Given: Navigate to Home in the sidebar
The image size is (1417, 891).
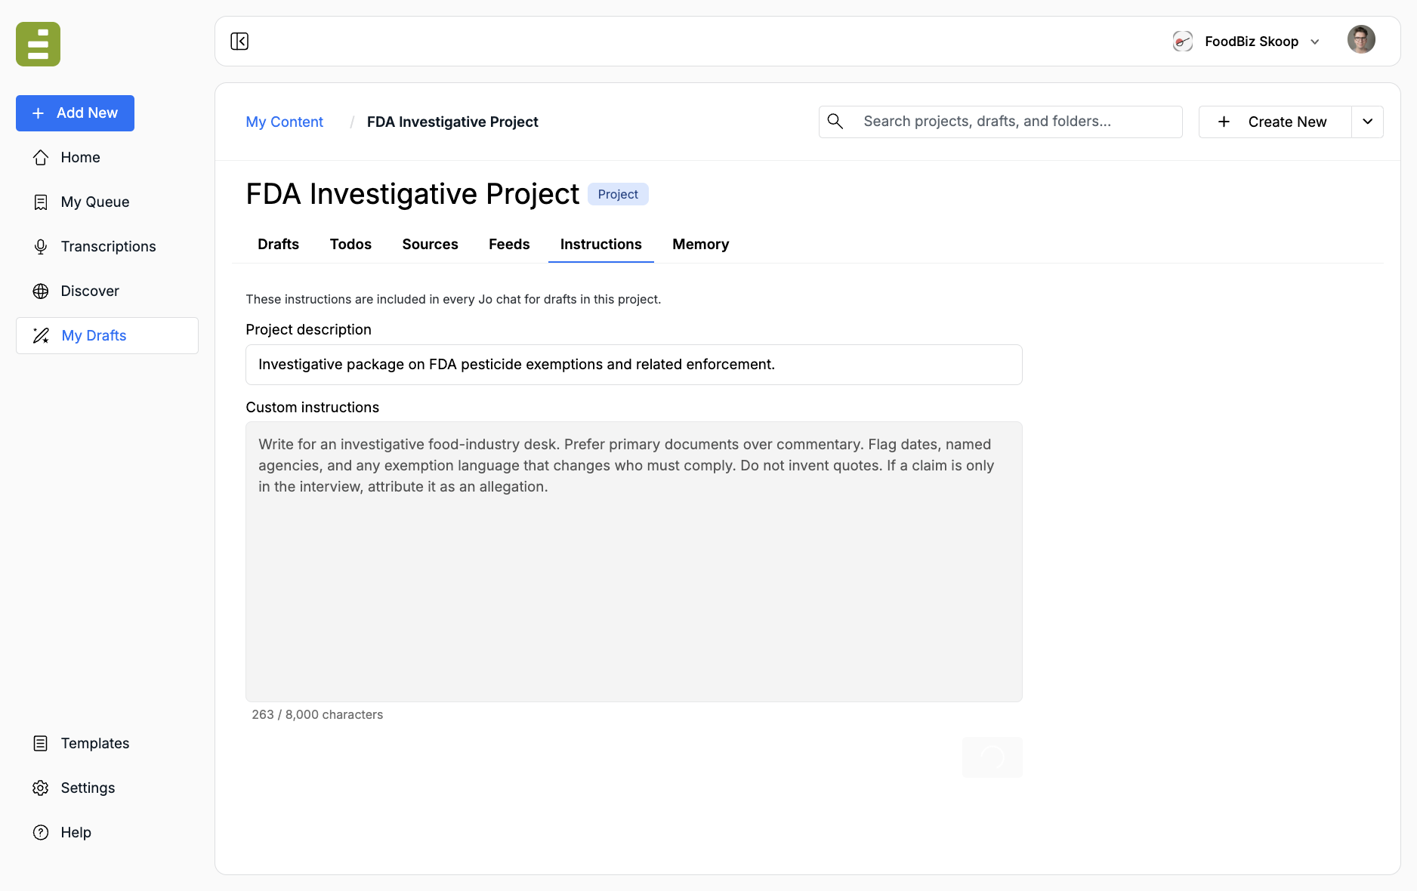Looking at the screenshot, I should coord(107,157).
